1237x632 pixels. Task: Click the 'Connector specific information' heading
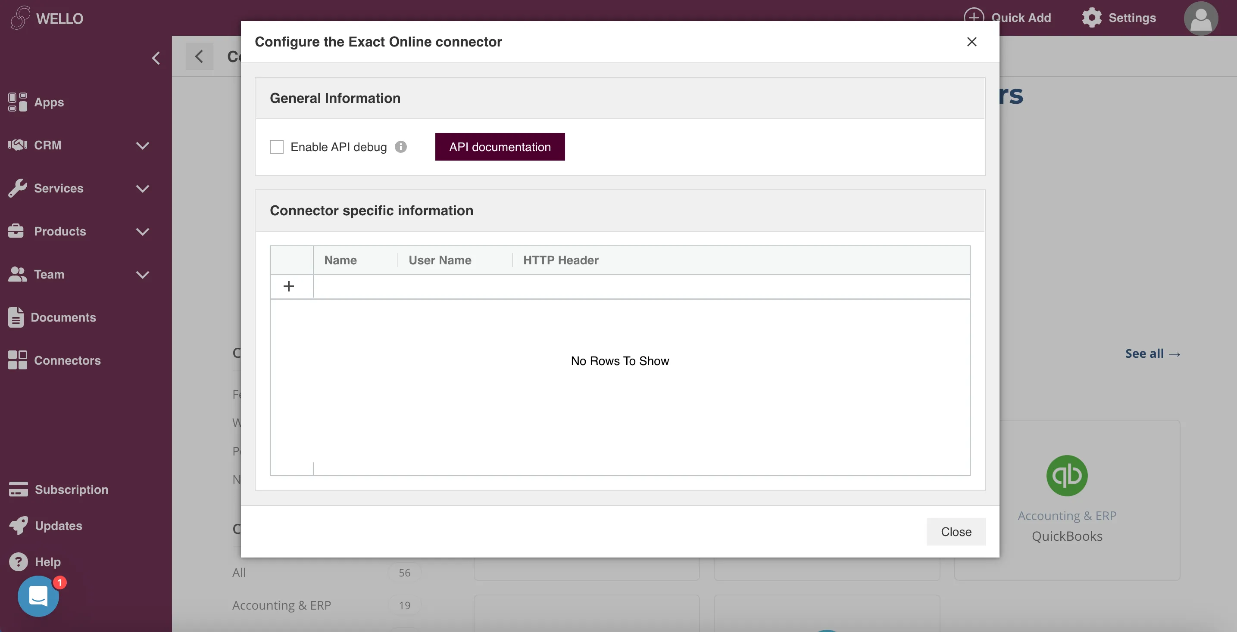(x=372, y=210)
